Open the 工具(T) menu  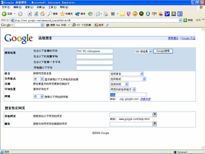[x=52, y=7]
